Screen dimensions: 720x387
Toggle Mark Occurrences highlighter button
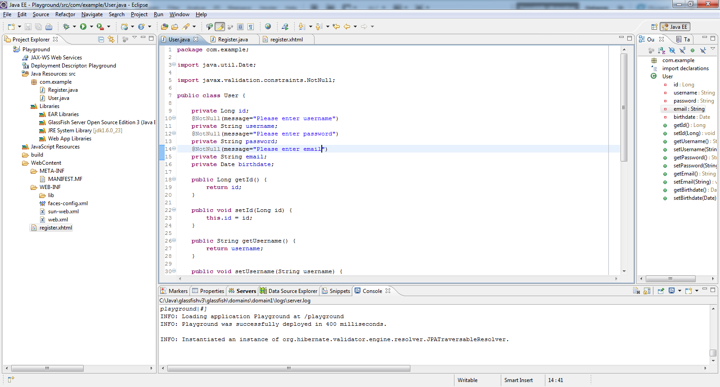click(x=220, y=27)
